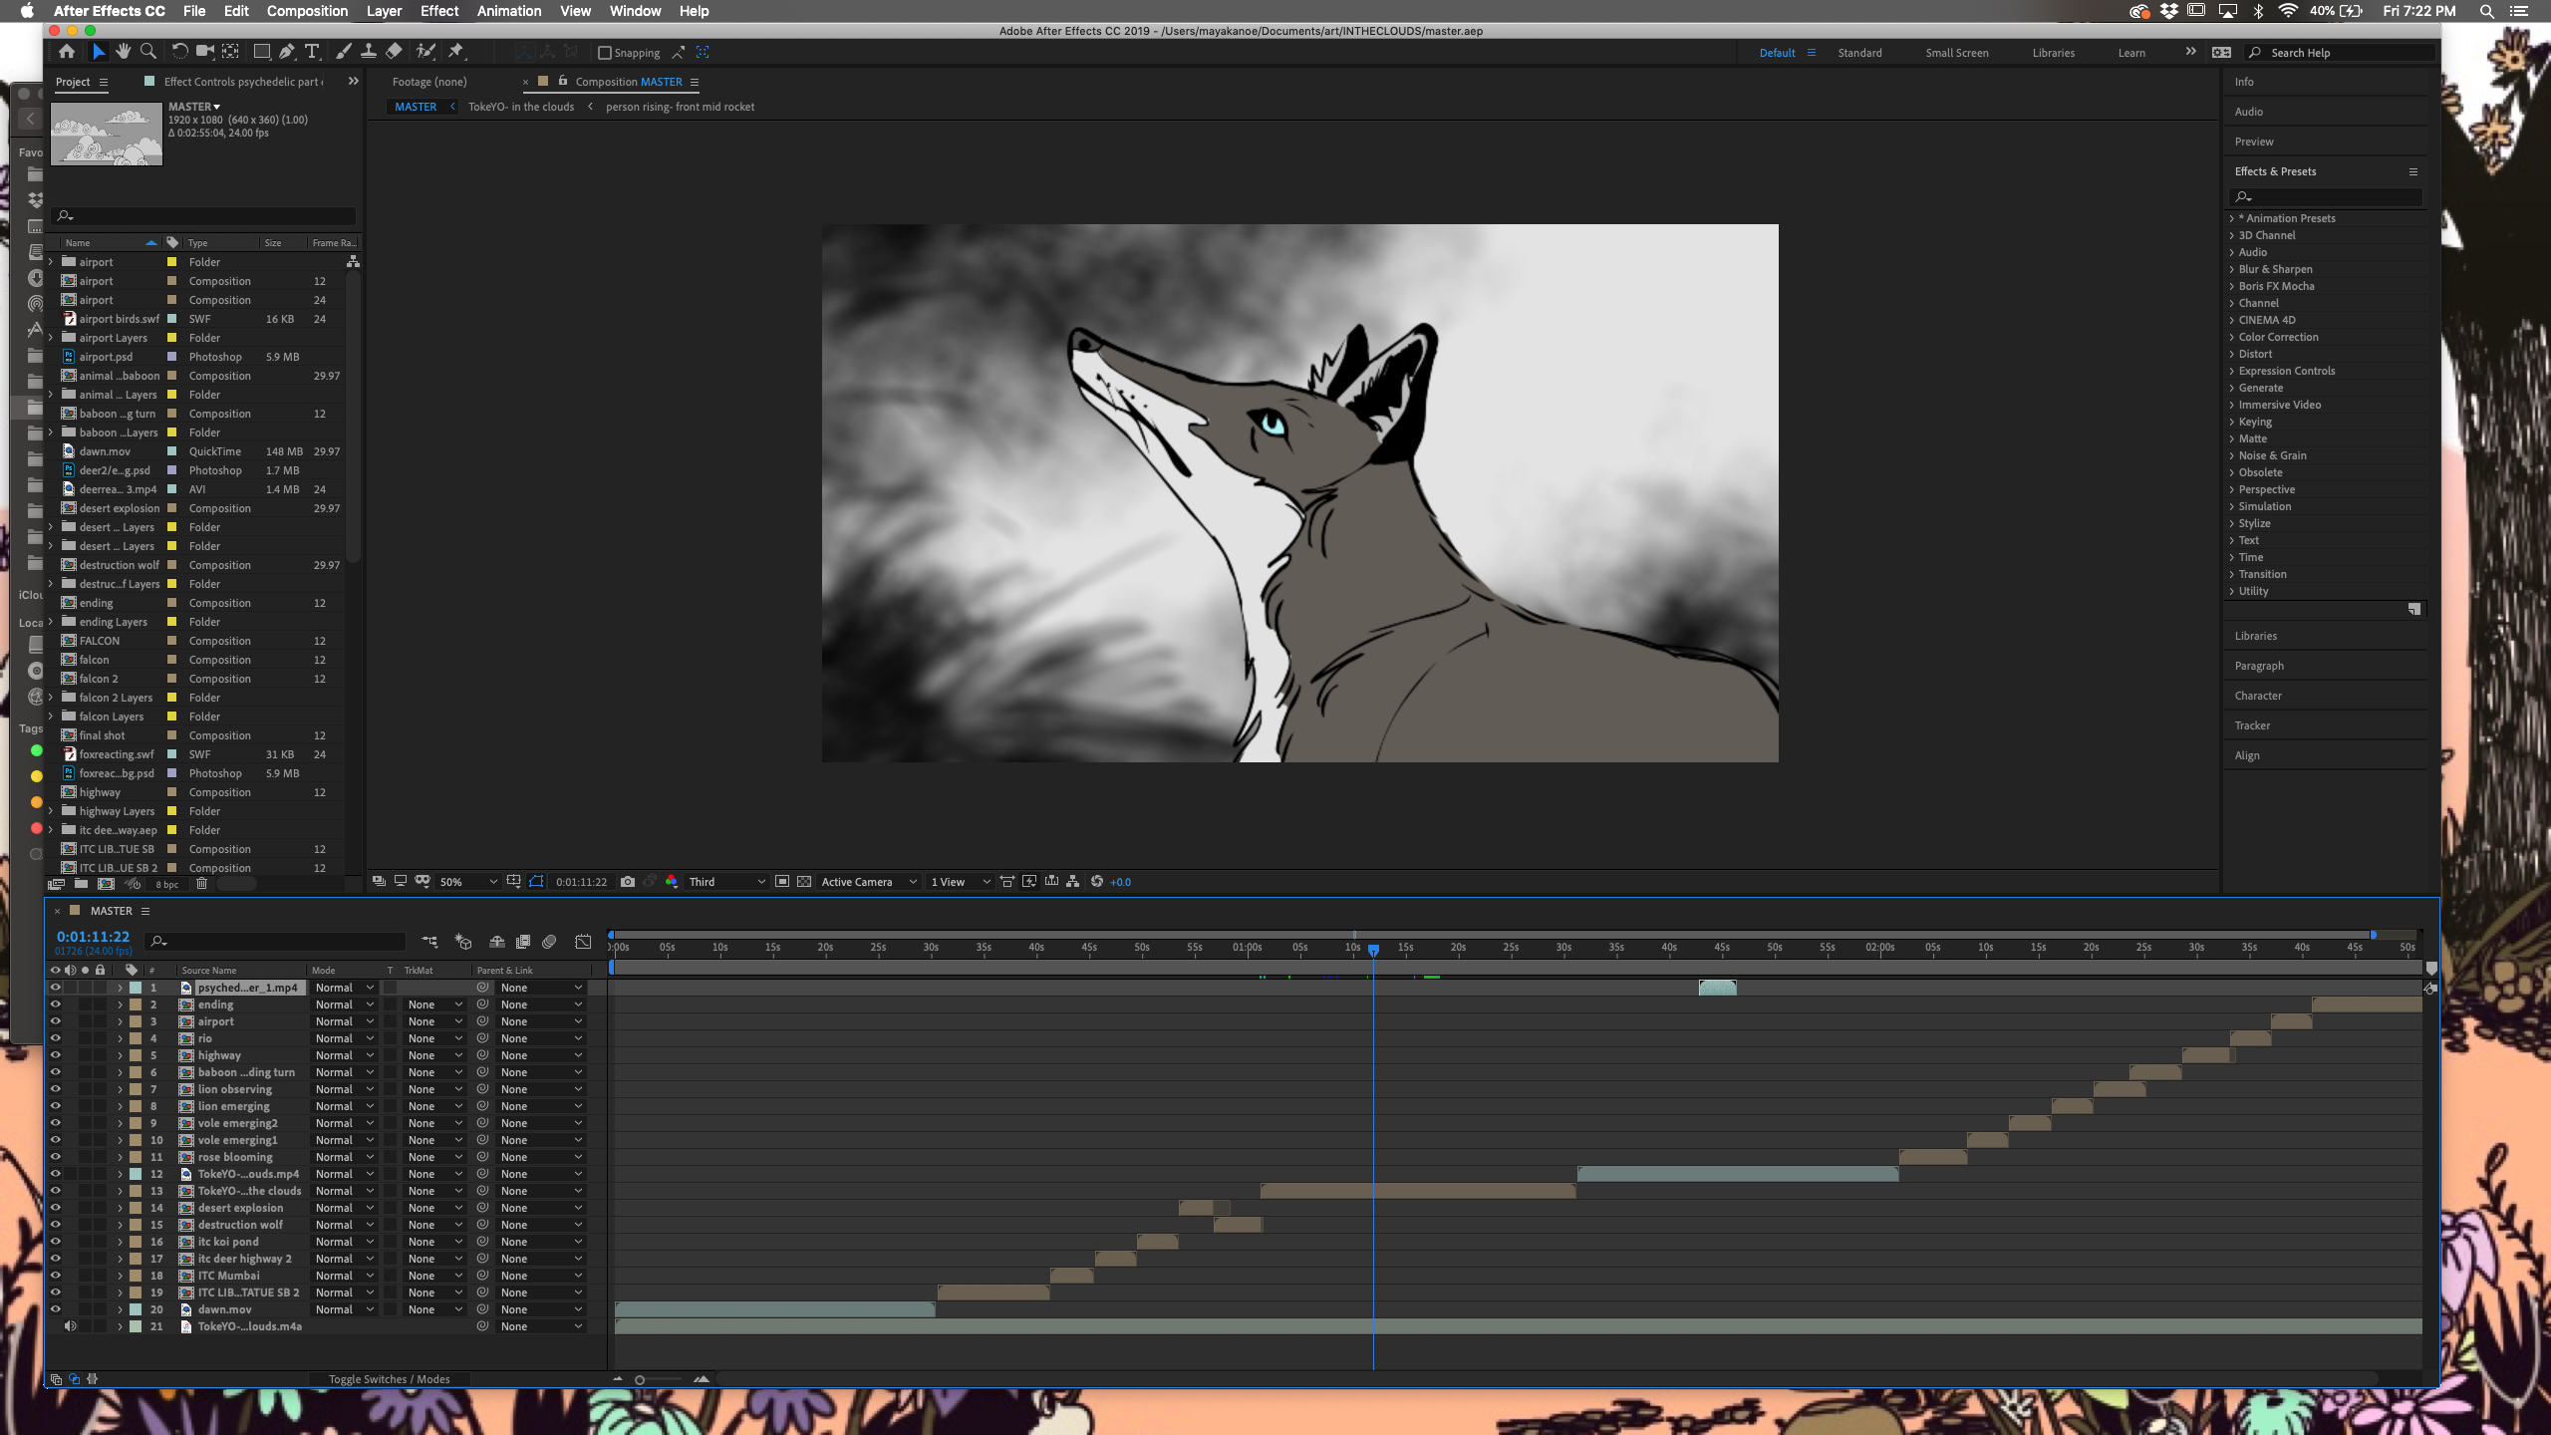Viewport: 2551px width, 1435px height.
Task: Select the Hand tool
Action: point(123,52)
